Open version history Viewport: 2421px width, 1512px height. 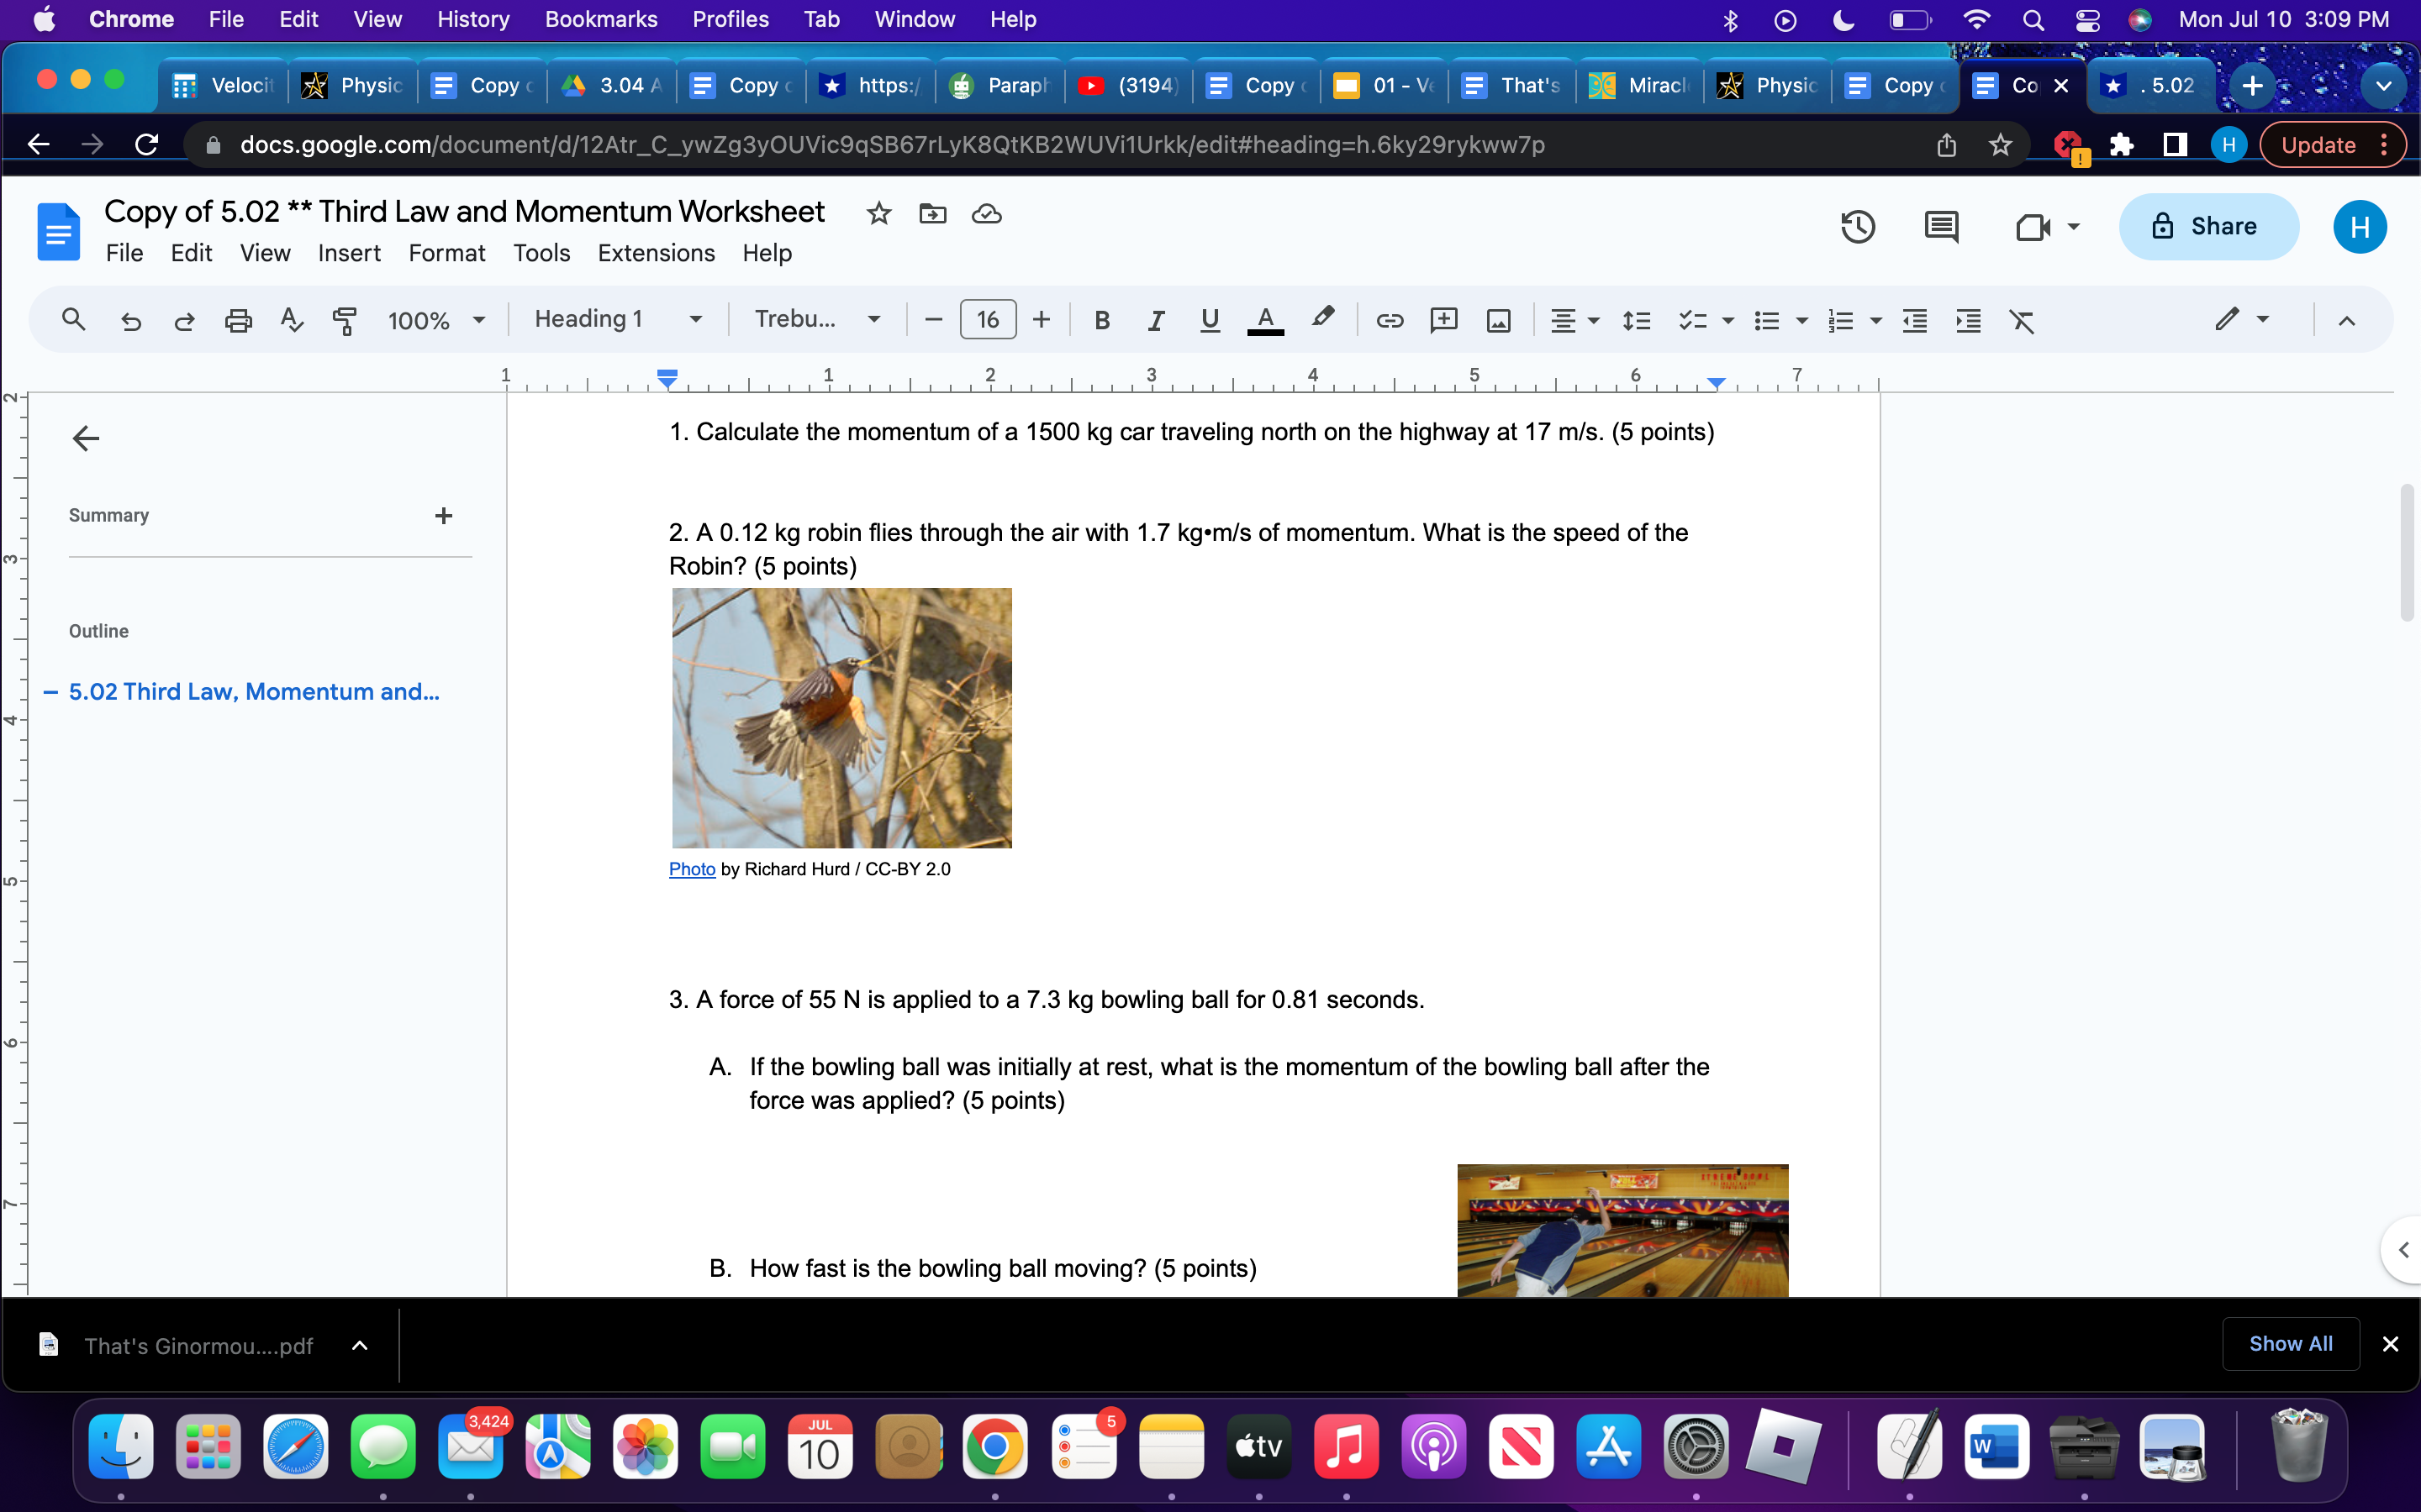click(x=1858, y=227)
